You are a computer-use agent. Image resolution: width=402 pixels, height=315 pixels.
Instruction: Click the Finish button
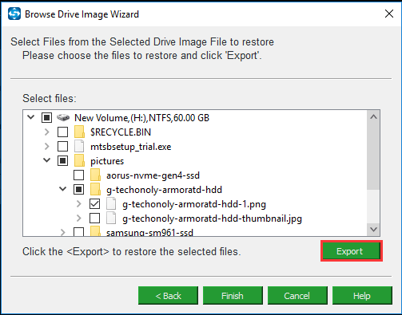(x=233, y=296)
